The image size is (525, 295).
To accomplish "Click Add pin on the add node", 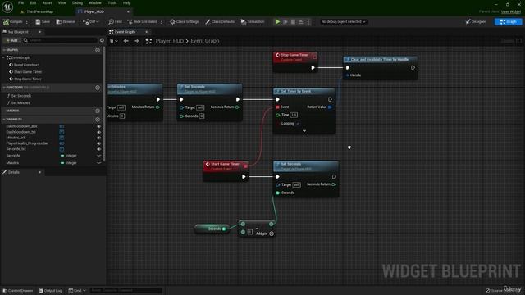I will (265, 234).
